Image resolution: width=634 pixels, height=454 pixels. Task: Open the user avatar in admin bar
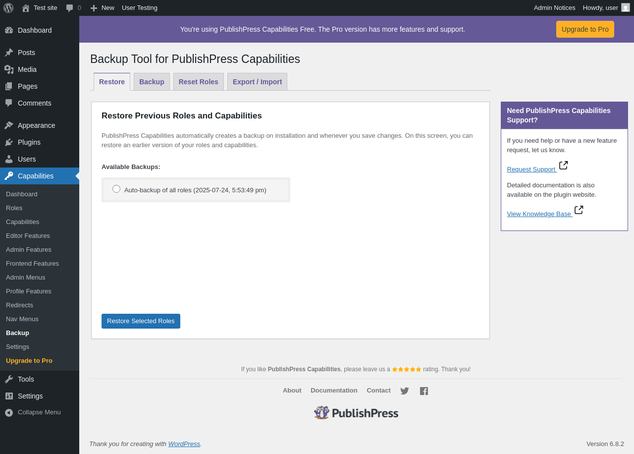click(626, 7)
